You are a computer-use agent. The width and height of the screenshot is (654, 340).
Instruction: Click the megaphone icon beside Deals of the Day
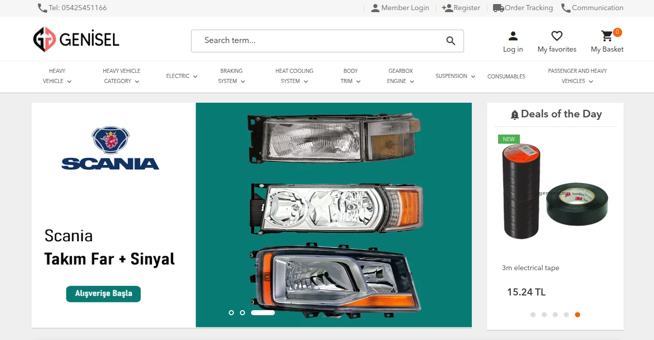[x=514, y=114]
